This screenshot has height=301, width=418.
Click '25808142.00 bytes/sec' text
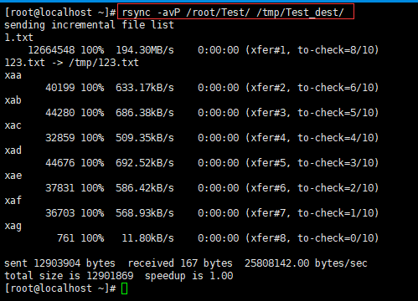coord(306,263)
